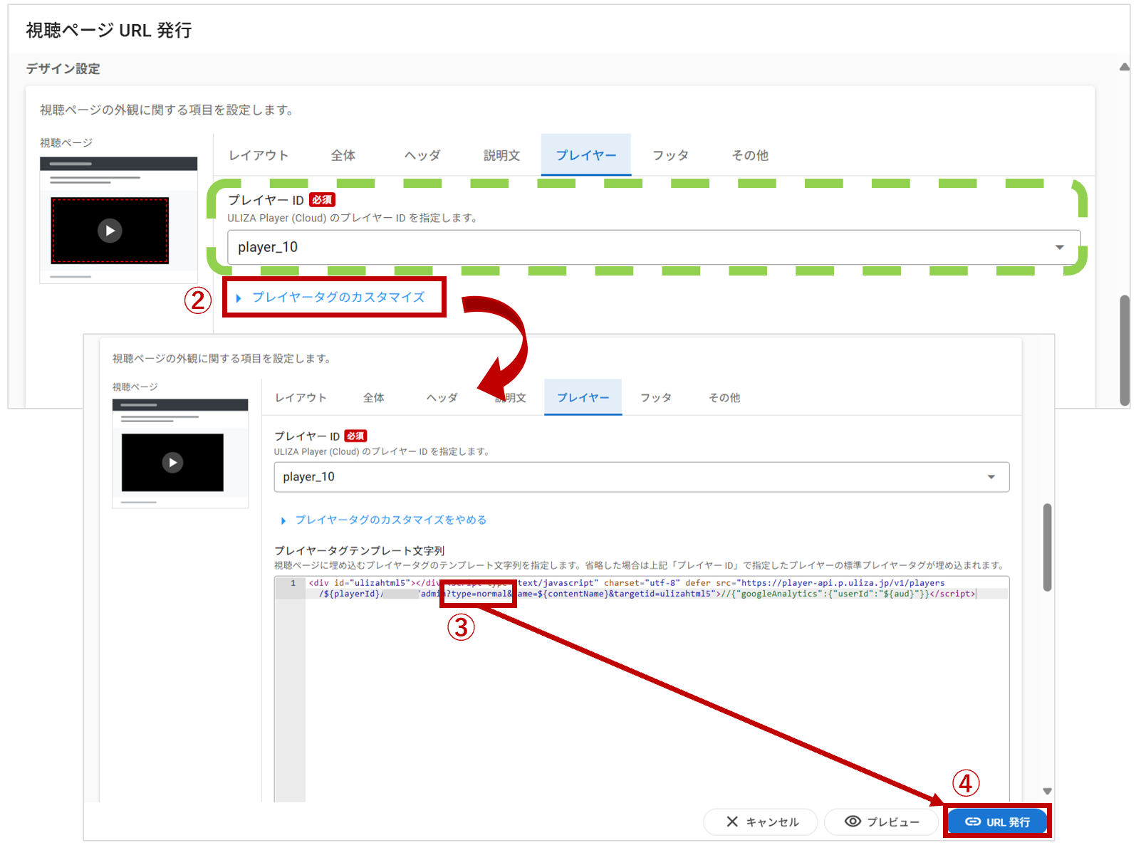Expand プレイヤータグのカスタマイズ
The image size is (1141, 855).
point(338,298)
